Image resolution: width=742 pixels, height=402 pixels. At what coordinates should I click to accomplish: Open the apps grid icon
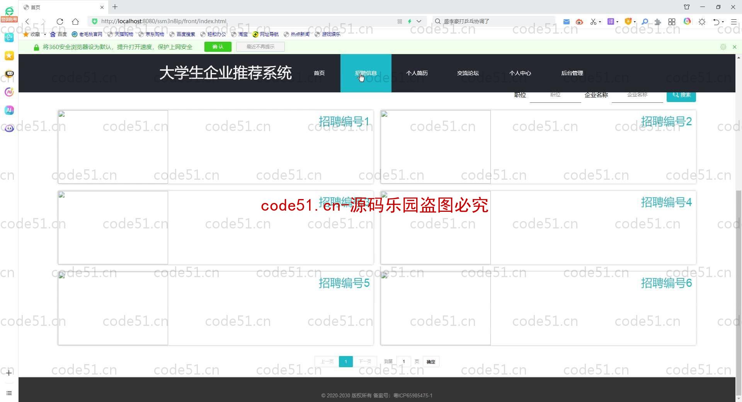(x=672, y=22)
